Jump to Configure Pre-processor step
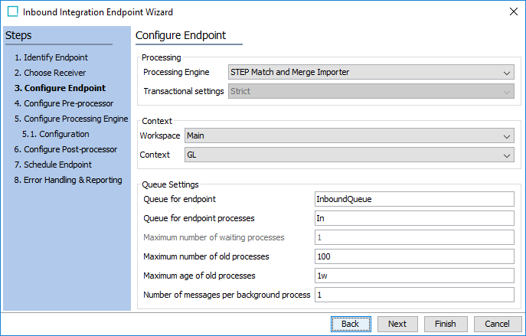This screenshot has width=526, height=336. tap(63, 103)
